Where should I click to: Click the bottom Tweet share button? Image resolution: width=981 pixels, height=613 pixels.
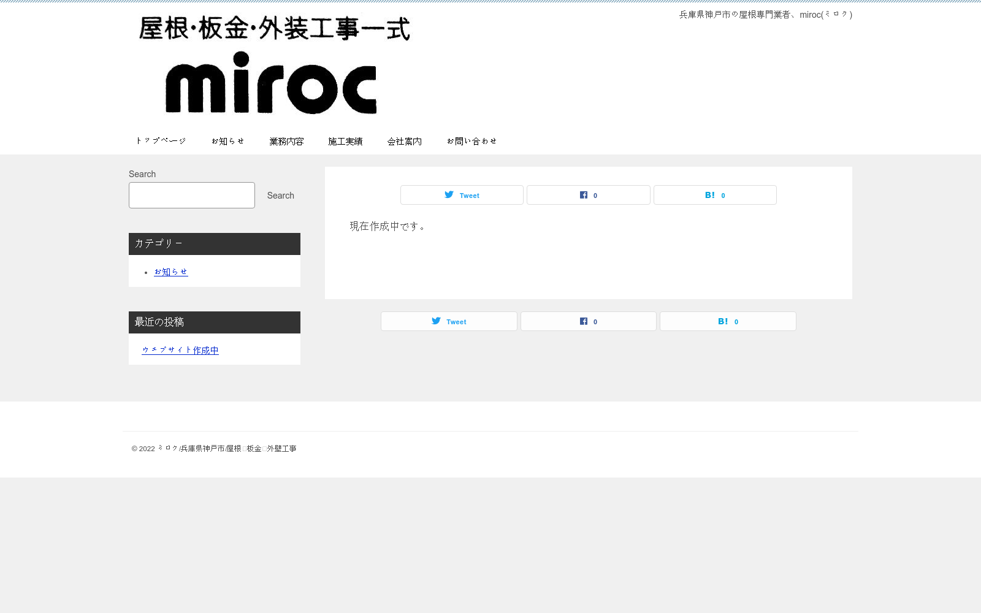[449, 321]
